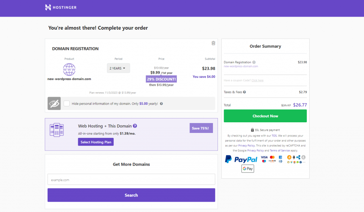
Task: Select PayPal as payment method
Action: click(241, 159)
